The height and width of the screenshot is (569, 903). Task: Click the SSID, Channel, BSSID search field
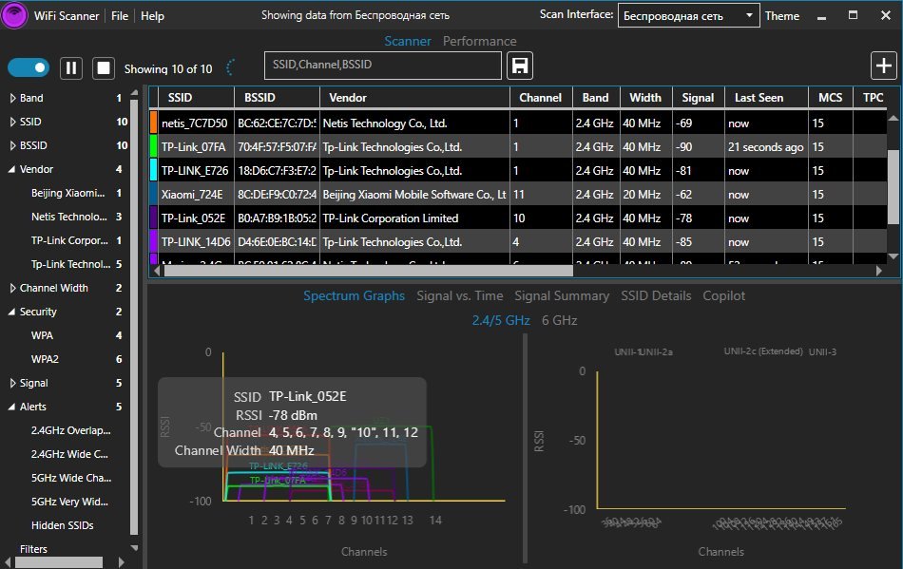tap(382, 65)
